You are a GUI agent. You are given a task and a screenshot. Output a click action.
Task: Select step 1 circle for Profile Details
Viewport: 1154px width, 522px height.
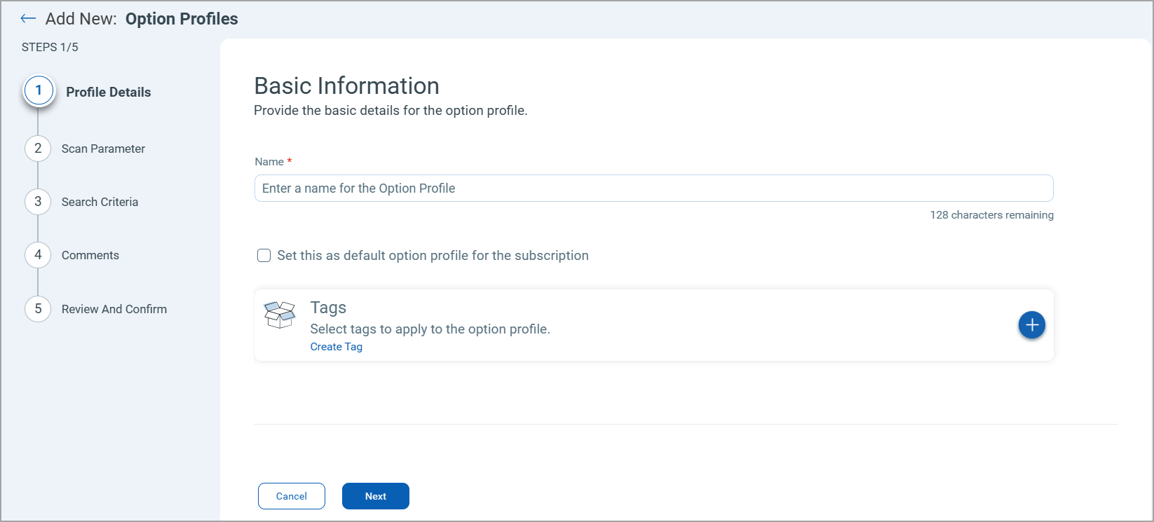[39, 90]
